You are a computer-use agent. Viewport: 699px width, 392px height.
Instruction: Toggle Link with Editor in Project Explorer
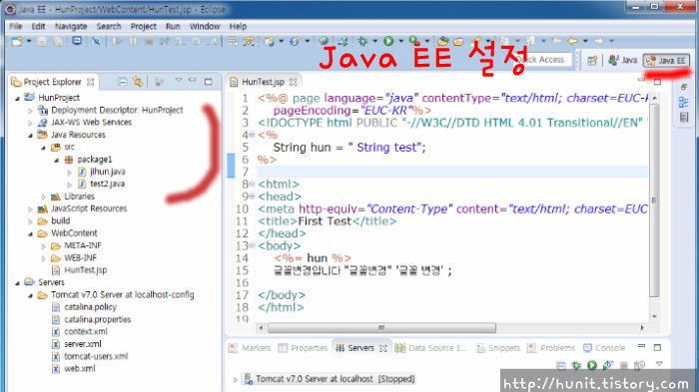(x=138, y=82)
